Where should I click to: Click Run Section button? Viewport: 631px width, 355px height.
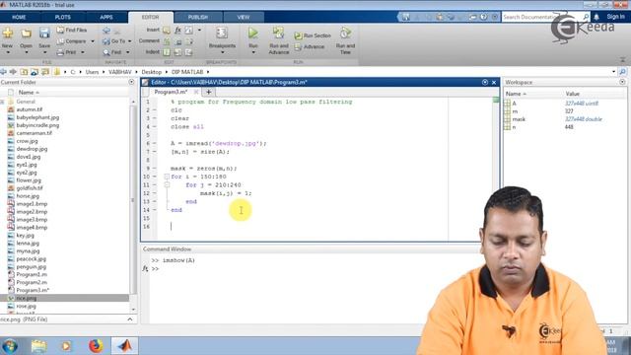(313, 35)
